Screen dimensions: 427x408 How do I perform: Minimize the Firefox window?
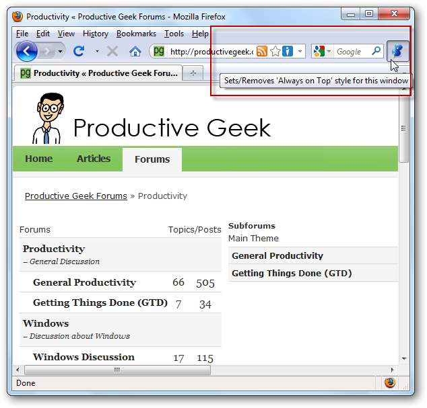point(351,13)
